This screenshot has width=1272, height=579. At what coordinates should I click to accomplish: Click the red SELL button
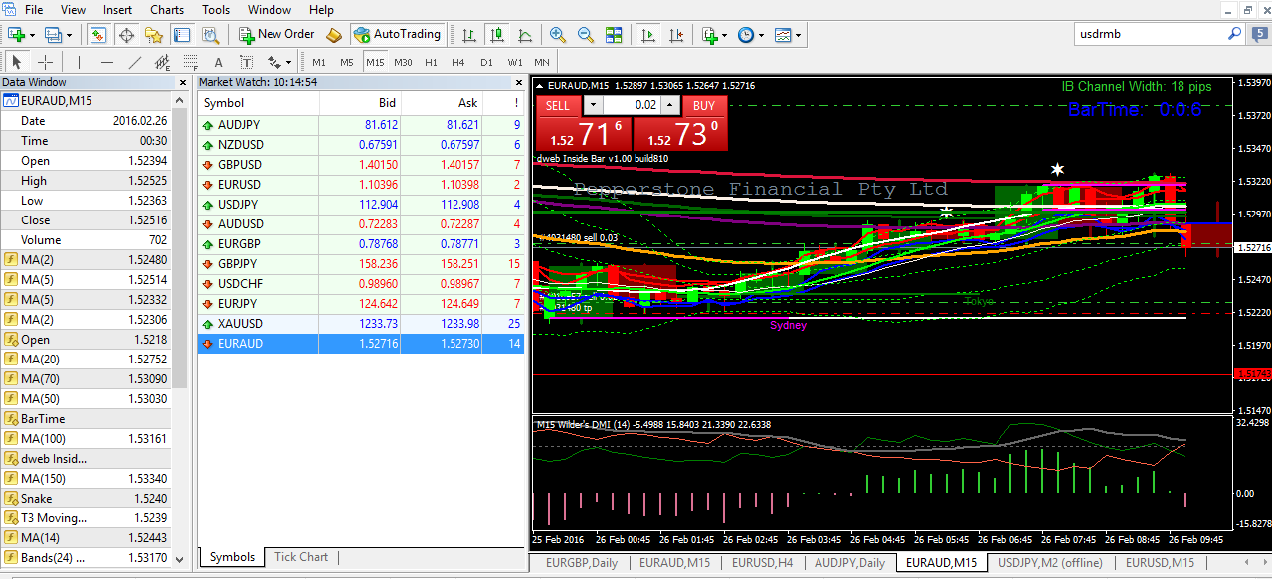558,105
